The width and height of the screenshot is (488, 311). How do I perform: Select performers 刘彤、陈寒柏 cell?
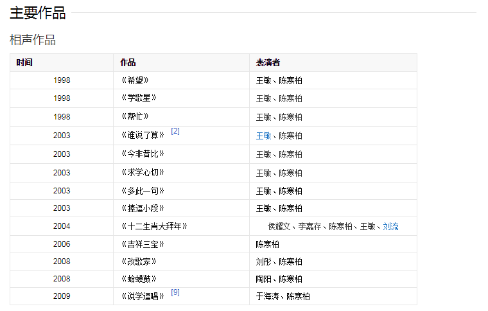tap(279, 262)
